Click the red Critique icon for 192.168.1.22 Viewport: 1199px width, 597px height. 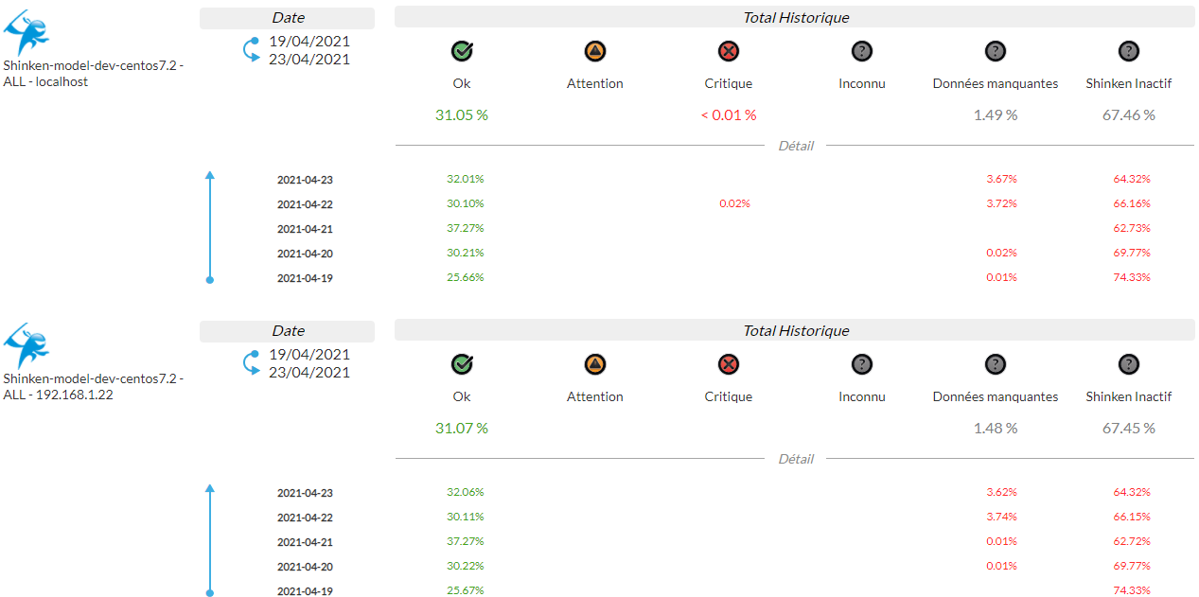point(729,364)
